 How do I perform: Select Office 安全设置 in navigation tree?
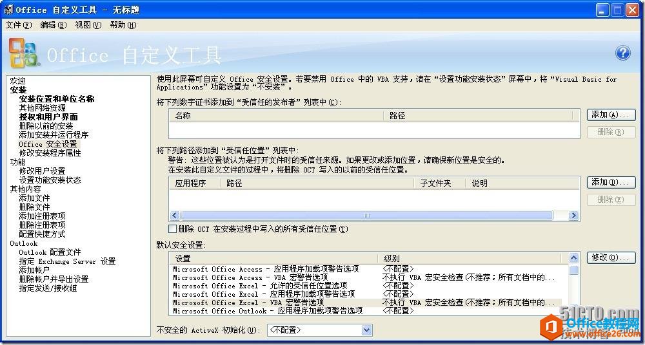pos(48,144)
